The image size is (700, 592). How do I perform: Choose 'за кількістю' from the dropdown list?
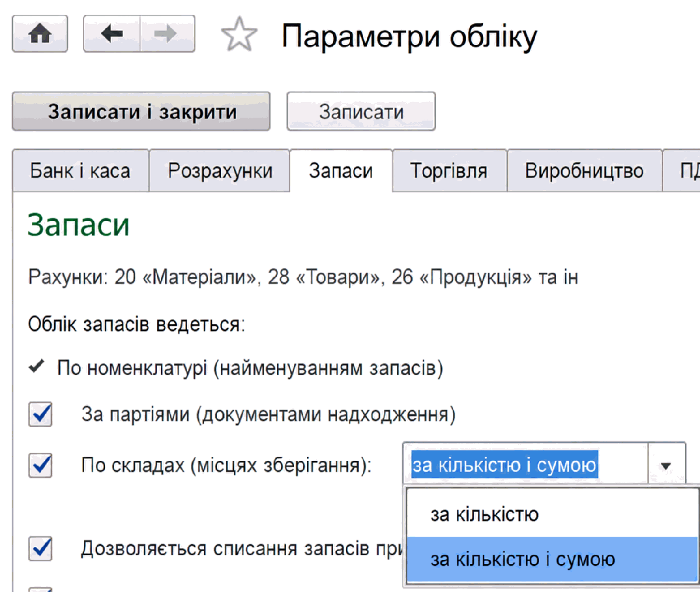click(x=552, y=515)
